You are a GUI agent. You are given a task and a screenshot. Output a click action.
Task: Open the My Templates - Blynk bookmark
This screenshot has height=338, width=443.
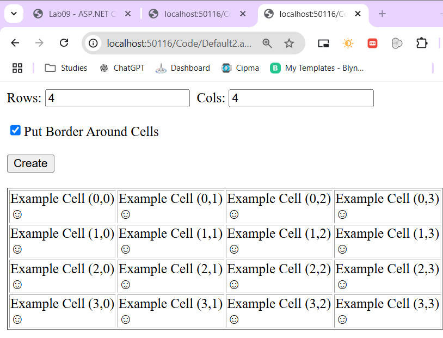pyautogui.click(x=317, y=68)
